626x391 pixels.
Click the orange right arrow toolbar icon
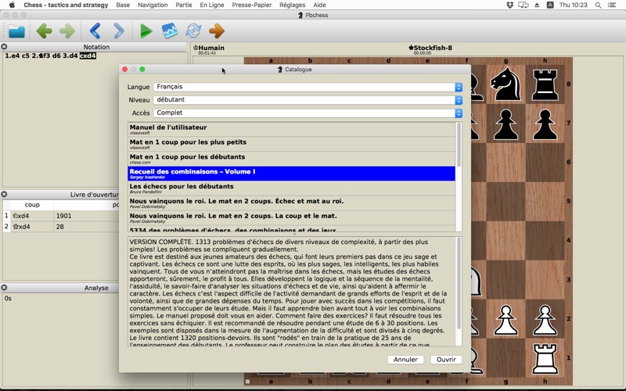217,30
